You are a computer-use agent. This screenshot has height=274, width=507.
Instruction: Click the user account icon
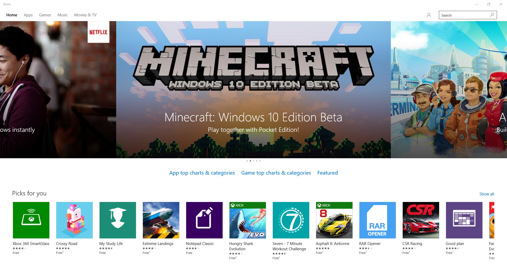[429, 15]
